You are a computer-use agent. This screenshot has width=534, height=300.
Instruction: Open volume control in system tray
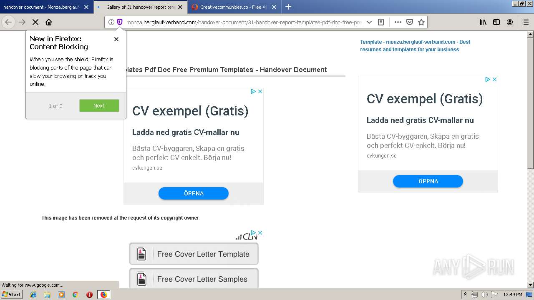[x=484, y=295]
